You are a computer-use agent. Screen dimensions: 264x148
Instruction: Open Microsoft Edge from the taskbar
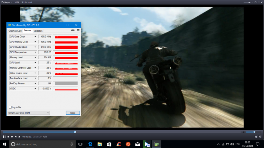pyautogui.click(x=90, y=144)
